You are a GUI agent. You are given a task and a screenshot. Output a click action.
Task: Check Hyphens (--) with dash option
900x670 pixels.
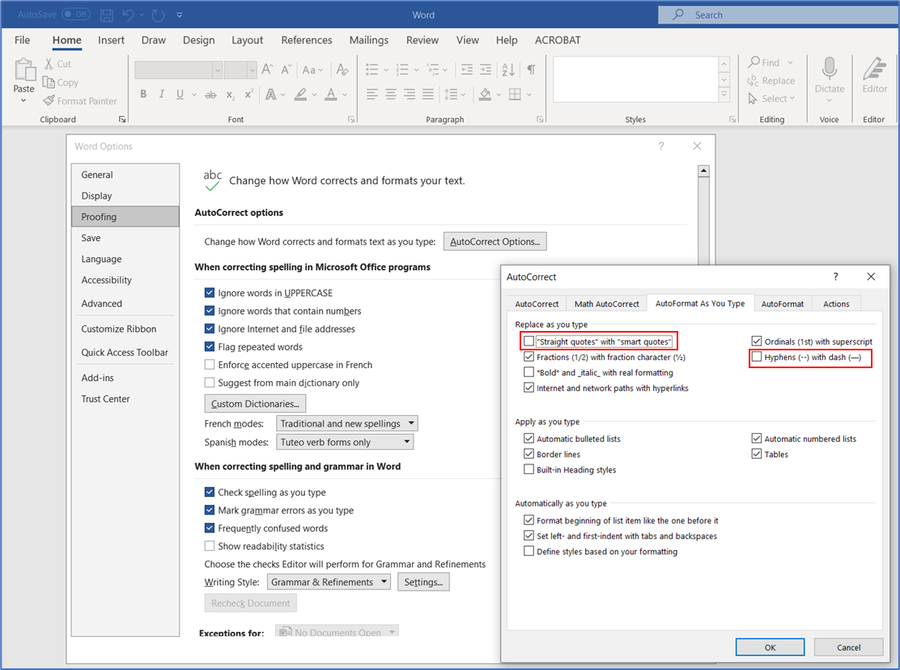click(x=757, y=357)
